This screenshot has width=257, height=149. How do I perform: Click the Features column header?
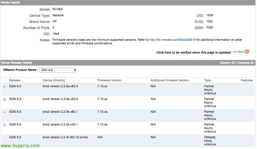(x=247, y=80)
